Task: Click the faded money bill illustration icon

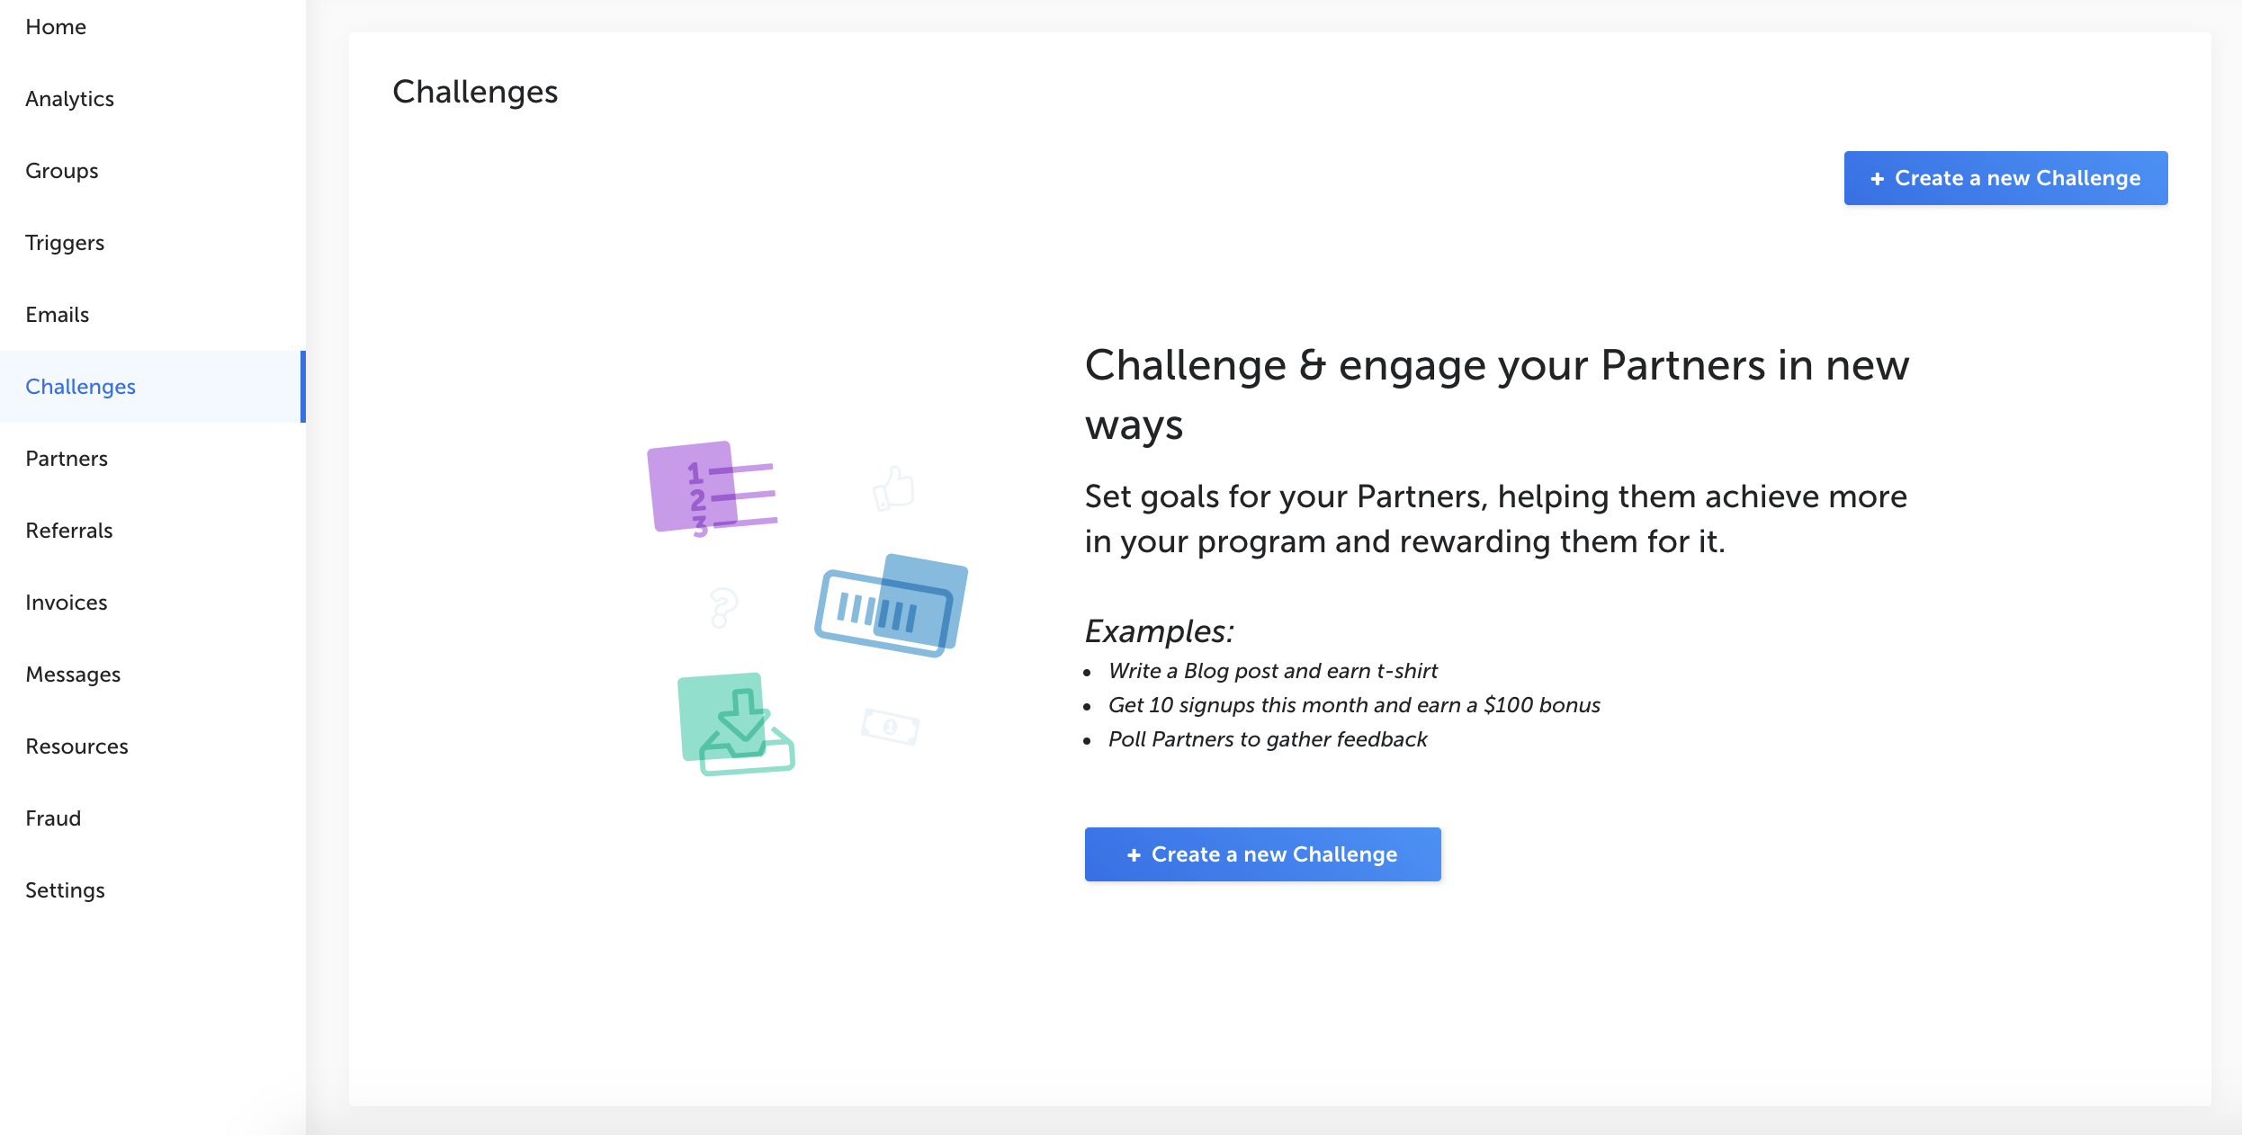Action: click(891, 727)
